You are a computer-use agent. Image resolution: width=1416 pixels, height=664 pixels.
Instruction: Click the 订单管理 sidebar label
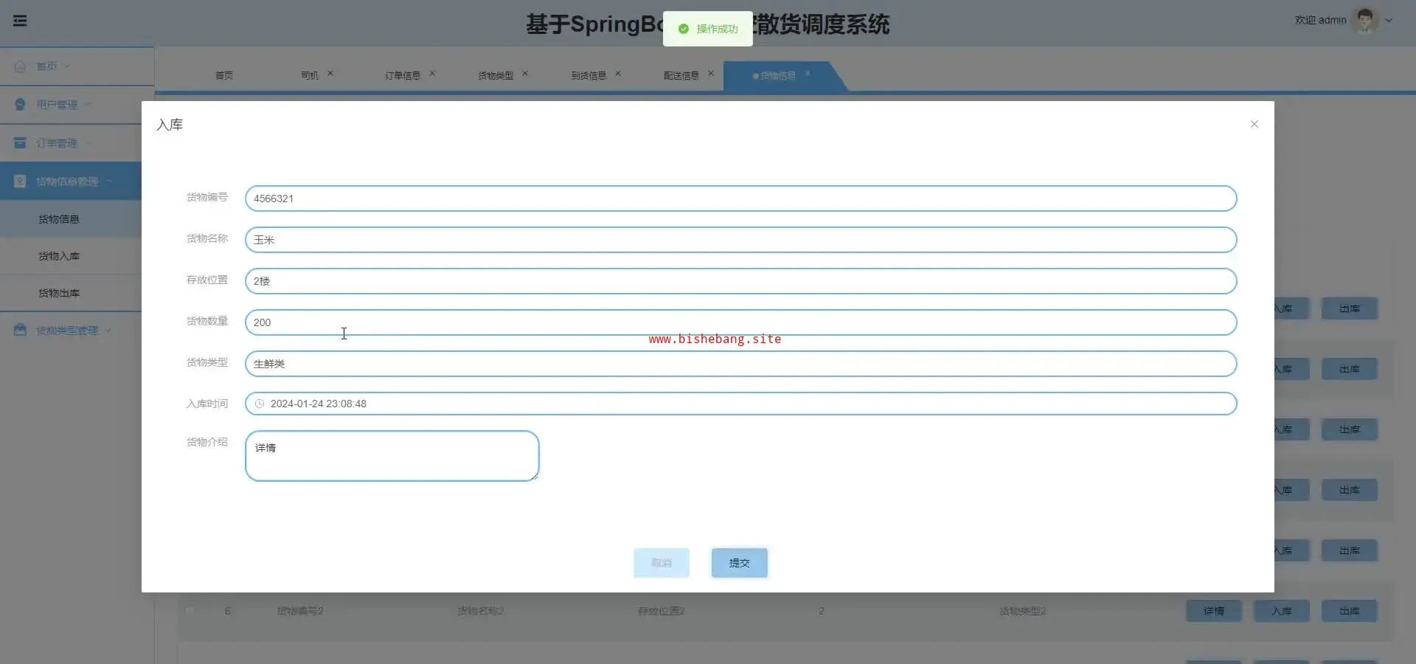[x=57, y=143]
